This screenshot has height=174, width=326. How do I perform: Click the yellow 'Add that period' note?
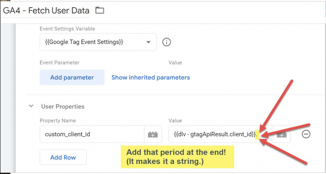click(177, 157)
